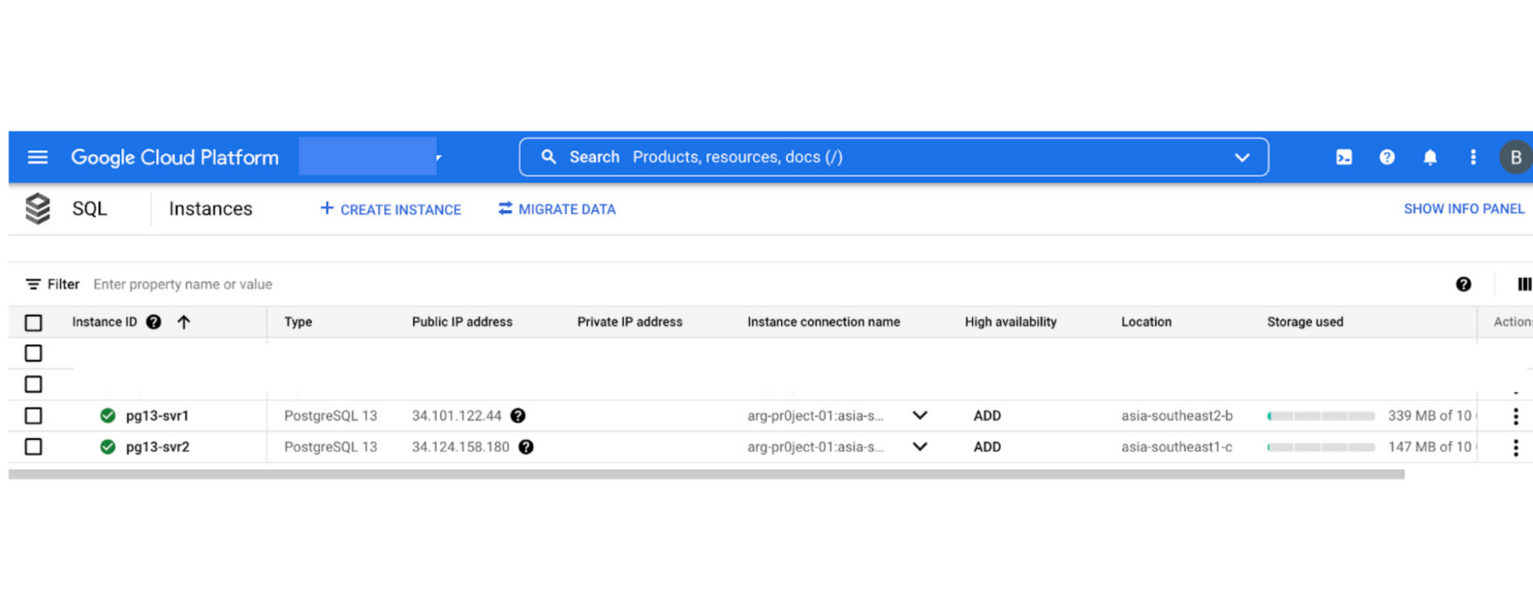1533x596 pixels.
Task: Click the search magnifier icon
Action: point(549,157)
